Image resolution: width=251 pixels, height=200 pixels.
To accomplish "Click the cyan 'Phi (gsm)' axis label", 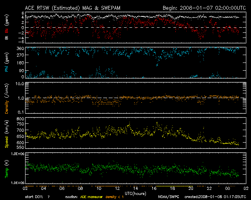I will pyautogui.click(x=7, y=62).
